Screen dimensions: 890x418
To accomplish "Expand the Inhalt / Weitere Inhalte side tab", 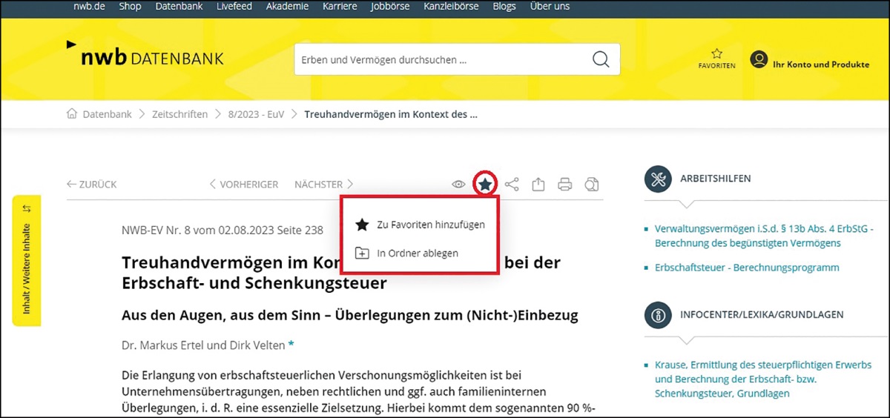I will (27, 260).
